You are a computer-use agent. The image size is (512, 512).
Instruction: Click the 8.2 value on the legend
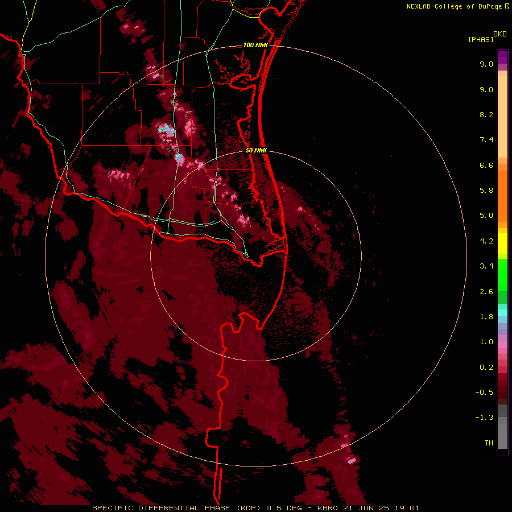pos(486,114)
